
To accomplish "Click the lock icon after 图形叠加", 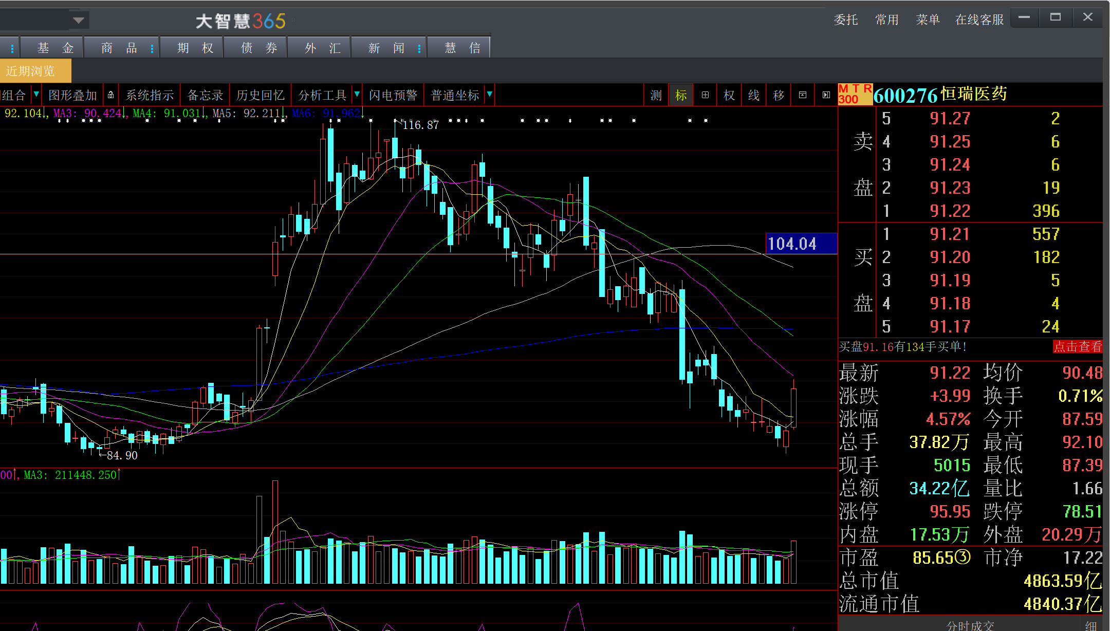I will 110,95.
